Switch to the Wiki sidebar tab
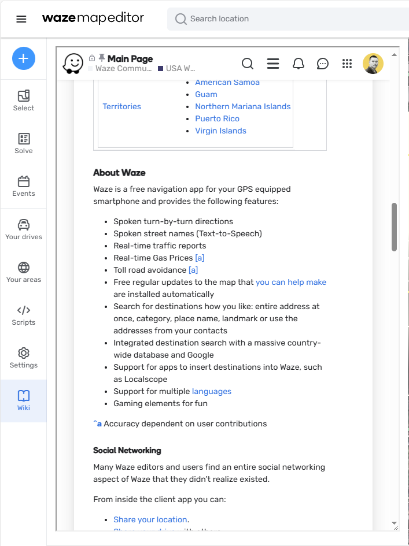409x546 pixels. coord(24,400)
